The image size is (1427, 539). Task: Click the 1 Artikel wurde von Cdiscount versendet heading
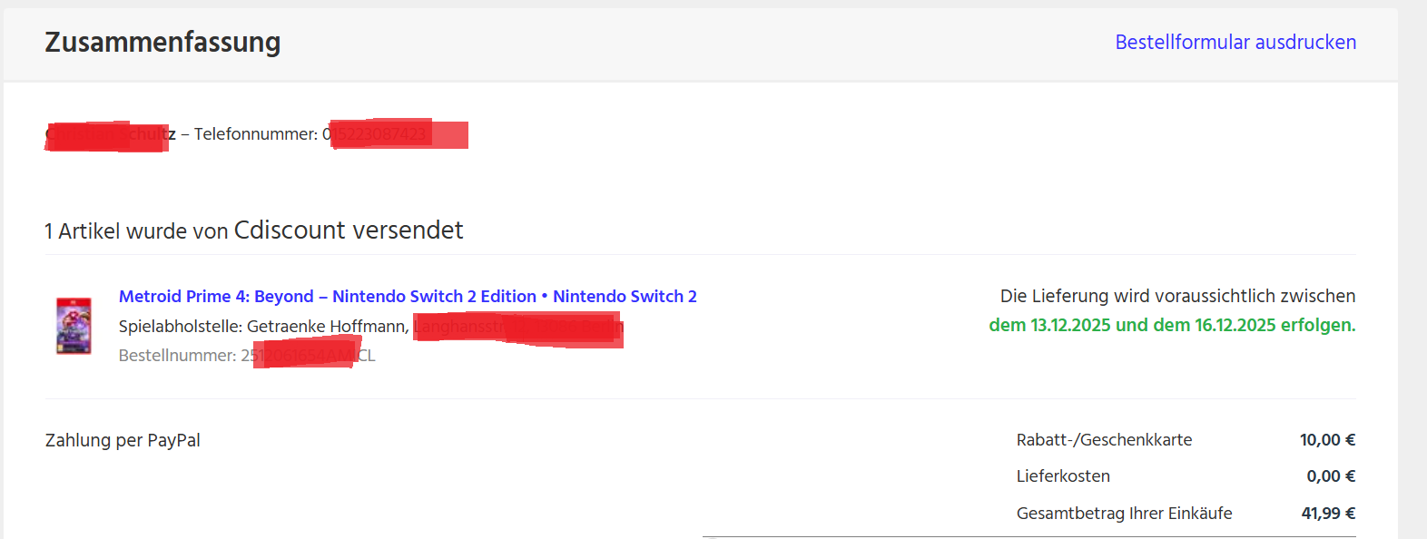pos(253,230)
